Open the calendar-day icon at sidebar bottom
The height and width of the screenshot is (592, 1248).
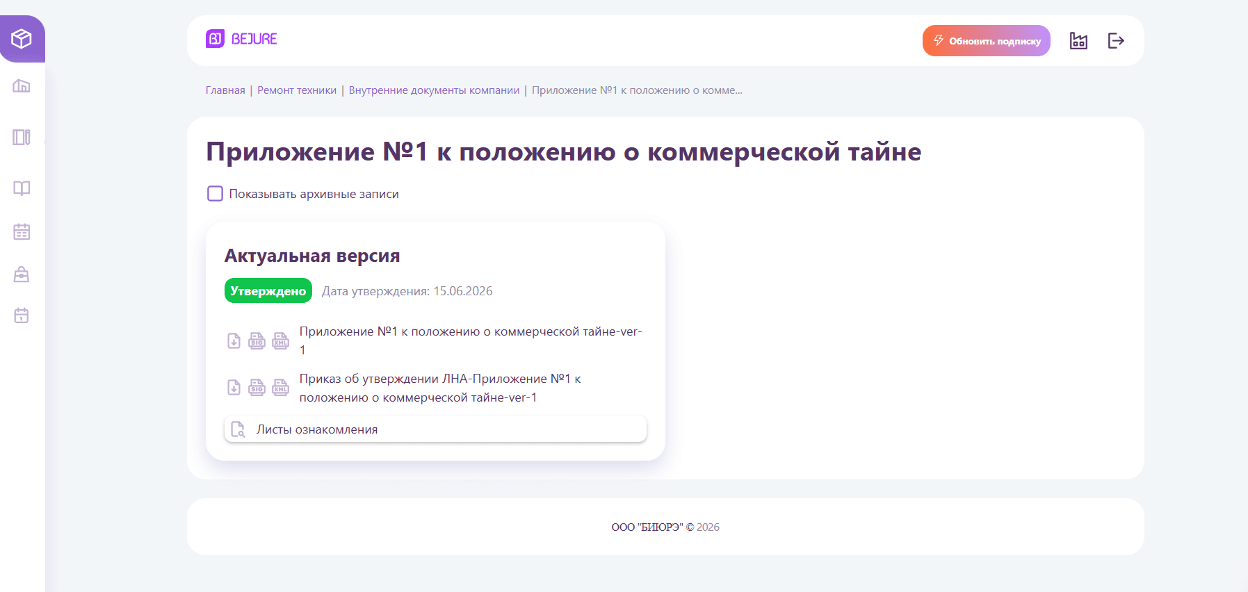pyautogui.click(x=22, y=315)
